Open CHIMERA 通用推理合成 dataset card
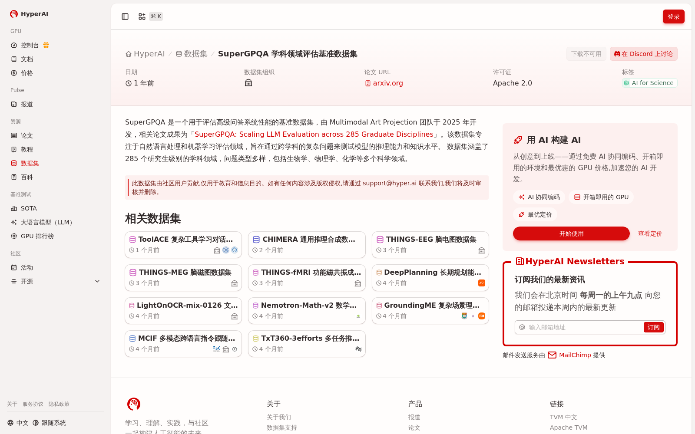The height and width of the screenshot is (434, 695). [x=307, y=245]
